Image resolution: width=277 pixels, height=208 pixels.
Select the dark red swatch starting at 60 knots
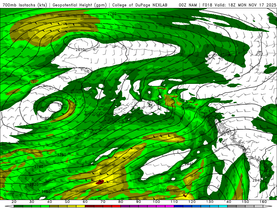89,206
